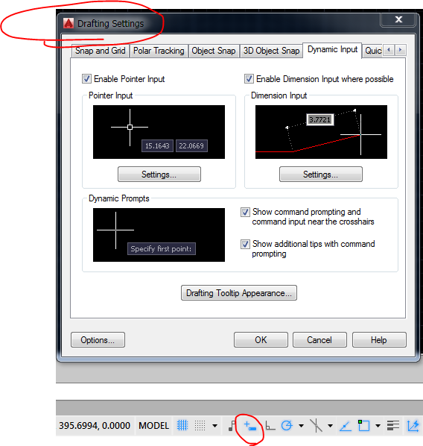Switch to the Polar Tracking tab
Viewport: 423px width, 446px height.
159,51
